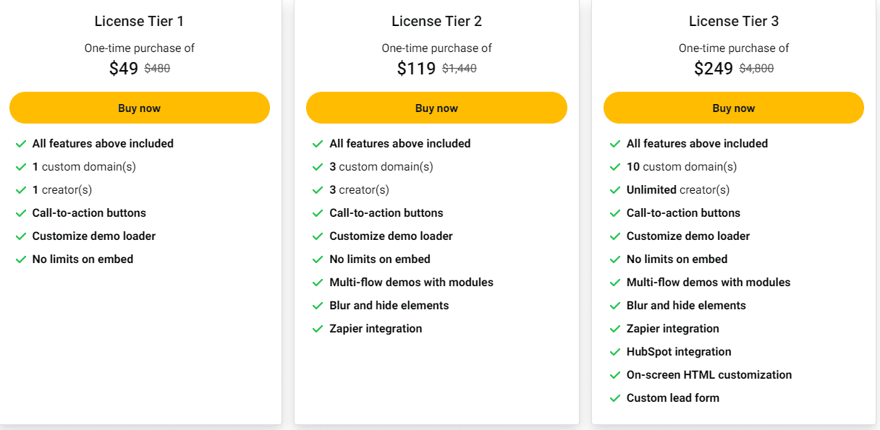Select the checkmark next to "Custom lead form"
The image size is (880, 430).
[x=615, y=397]
